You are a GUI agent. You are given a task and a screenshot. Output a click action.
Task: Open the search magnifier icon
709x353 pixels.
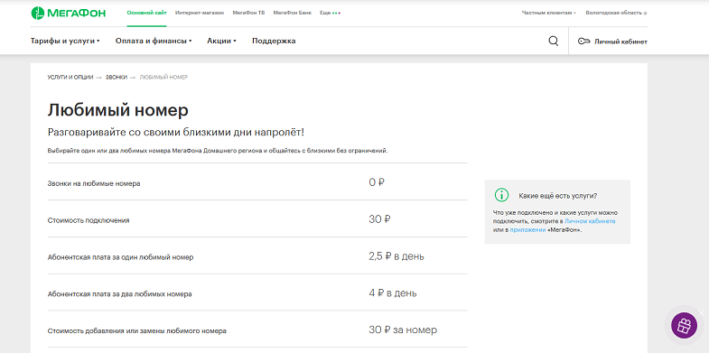point(554,42)
